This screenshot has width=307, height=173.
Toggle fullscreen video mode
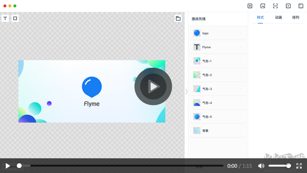point(299,166)
